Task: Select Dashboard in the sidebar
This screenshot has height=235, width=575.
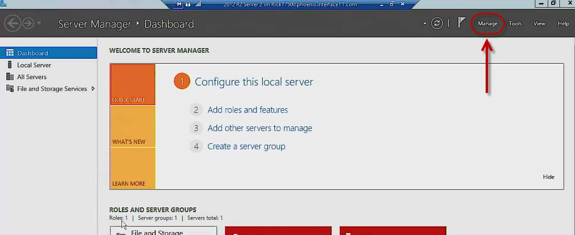Action: coord(49,53)
